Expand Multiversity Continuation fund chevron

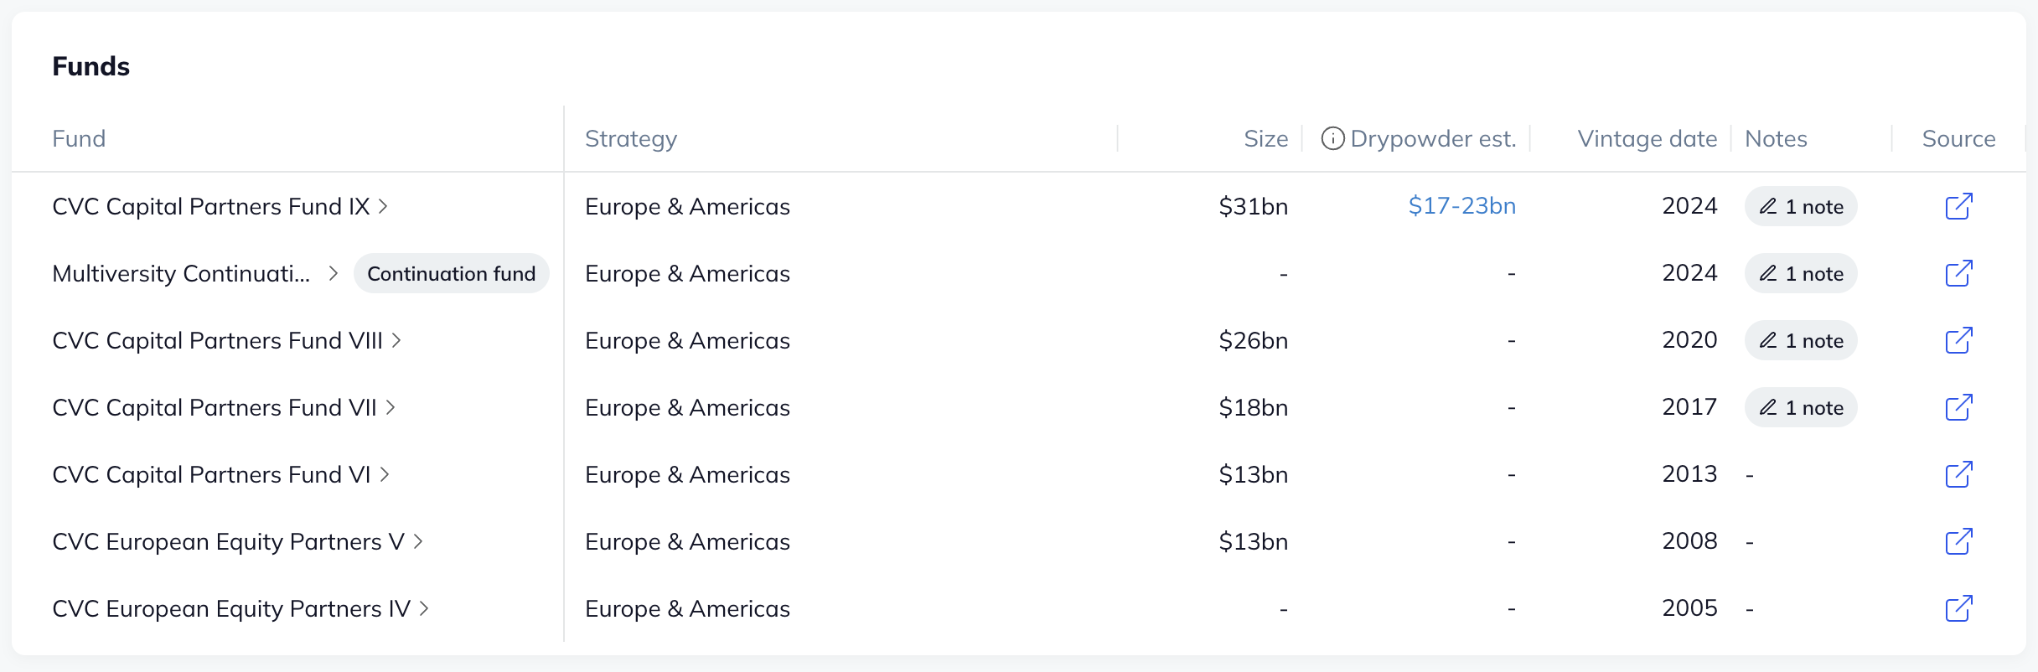(334, 273)
